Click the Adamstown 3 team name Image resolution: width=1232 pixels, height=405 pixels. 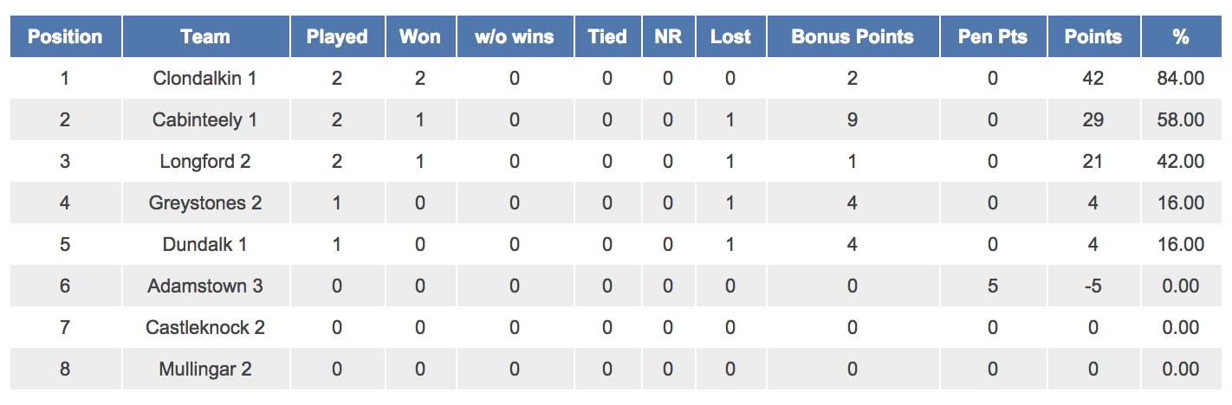[x=205, y=286]
